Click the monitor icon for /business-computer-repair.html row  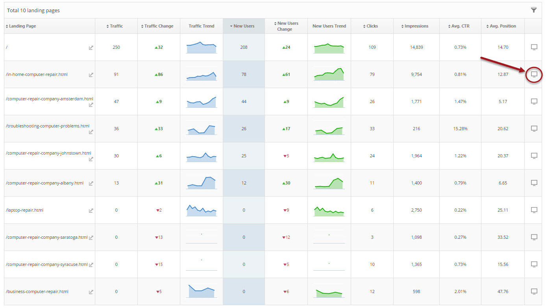534,291
